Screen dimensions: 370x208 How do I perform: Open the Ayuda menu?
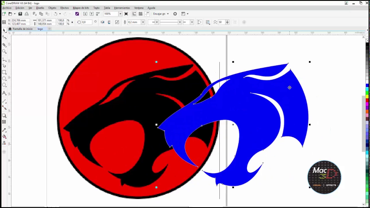[151, 8]
